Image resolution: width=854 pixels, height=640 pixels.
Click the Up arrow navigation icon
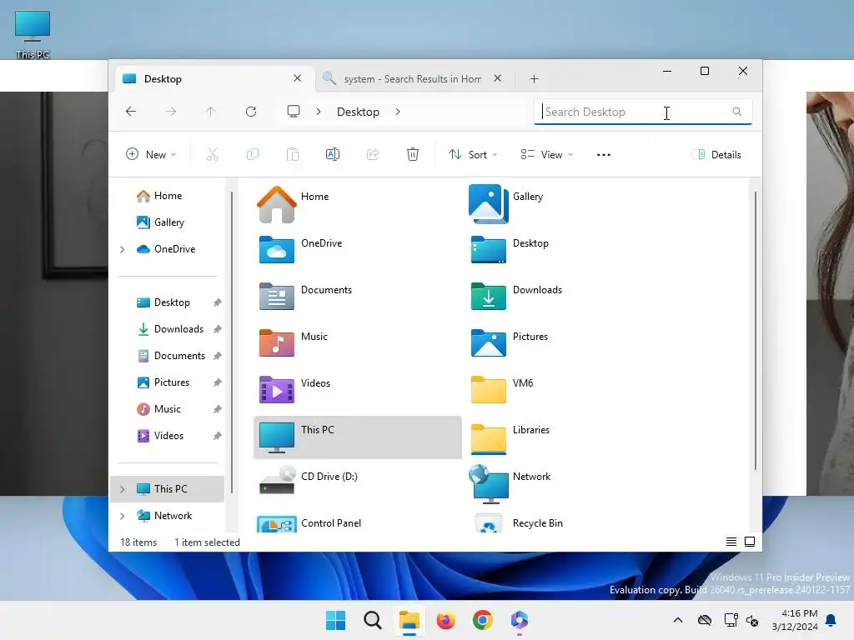[x=211, y=112]
